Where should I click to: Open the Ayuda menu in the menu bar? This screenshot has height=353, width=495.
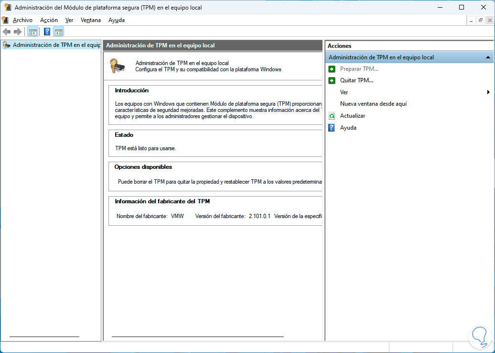[117, 20]
